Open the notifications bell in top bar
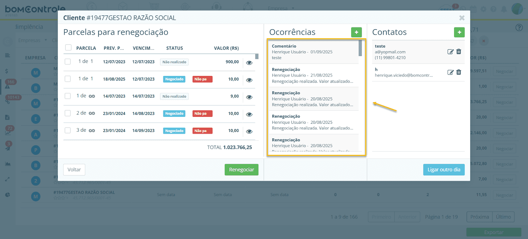 coord(504,9)
